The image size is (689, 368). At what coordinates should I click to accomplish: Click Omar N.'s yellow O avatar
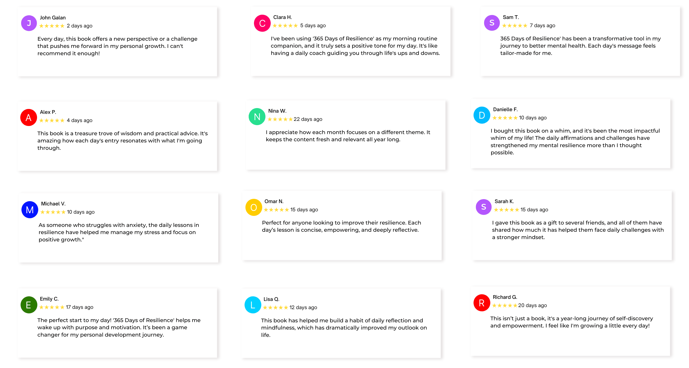(x=253, y=207)
